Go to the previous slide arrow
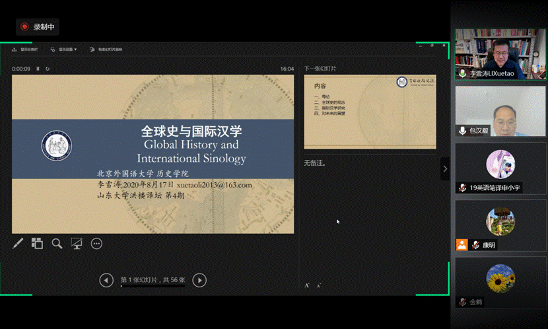This screenshot has width=548, height=329. (x=106, y=281)
